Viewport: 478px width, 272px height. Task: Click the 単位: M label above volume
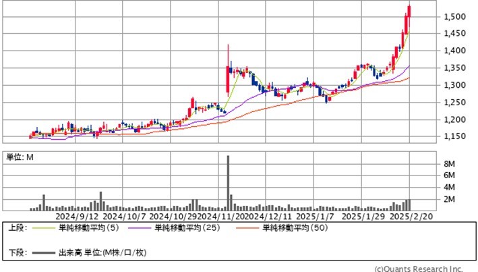[x=20, y=157]
